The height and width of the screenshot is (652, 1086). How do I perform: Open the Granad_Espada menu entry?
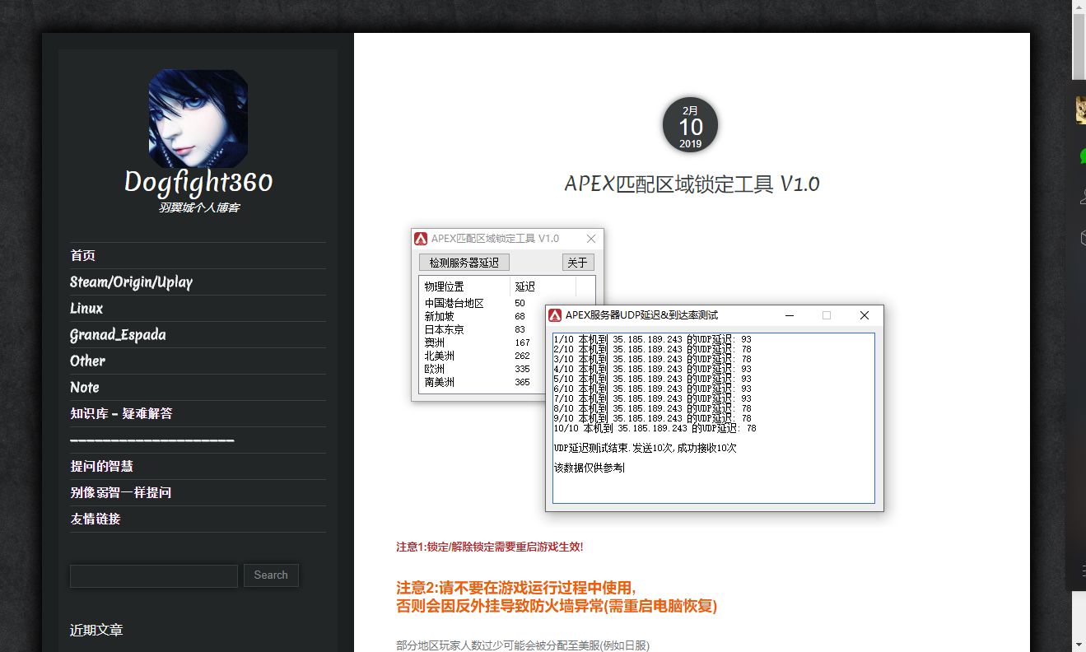click(x=118, y=335)
